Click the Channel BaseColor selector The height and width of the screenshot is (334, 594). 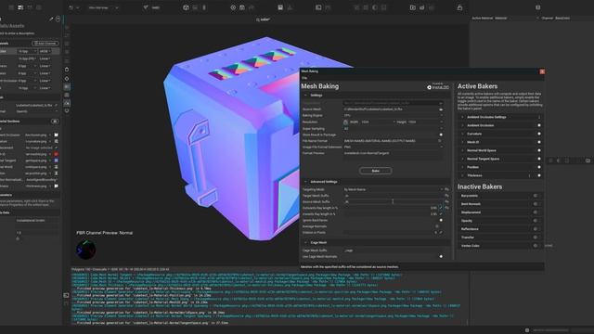pyautogui.click(x=555, y=19)
